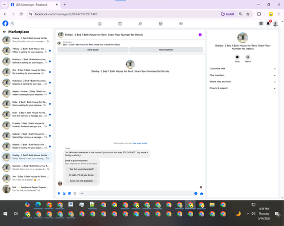Viewport: 284px width, 226px height.
Task: Open the Gaming icon in top nav
Action: (x=181, y=24)
